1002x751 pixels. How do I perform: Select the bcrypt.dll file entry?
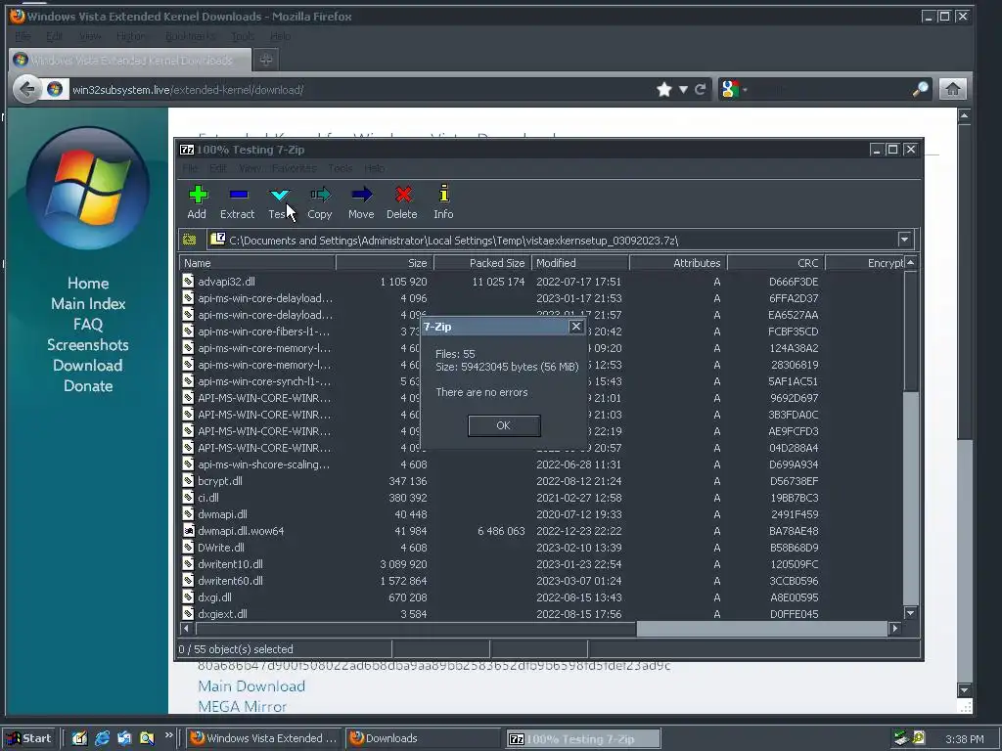[x=220, y=481]
